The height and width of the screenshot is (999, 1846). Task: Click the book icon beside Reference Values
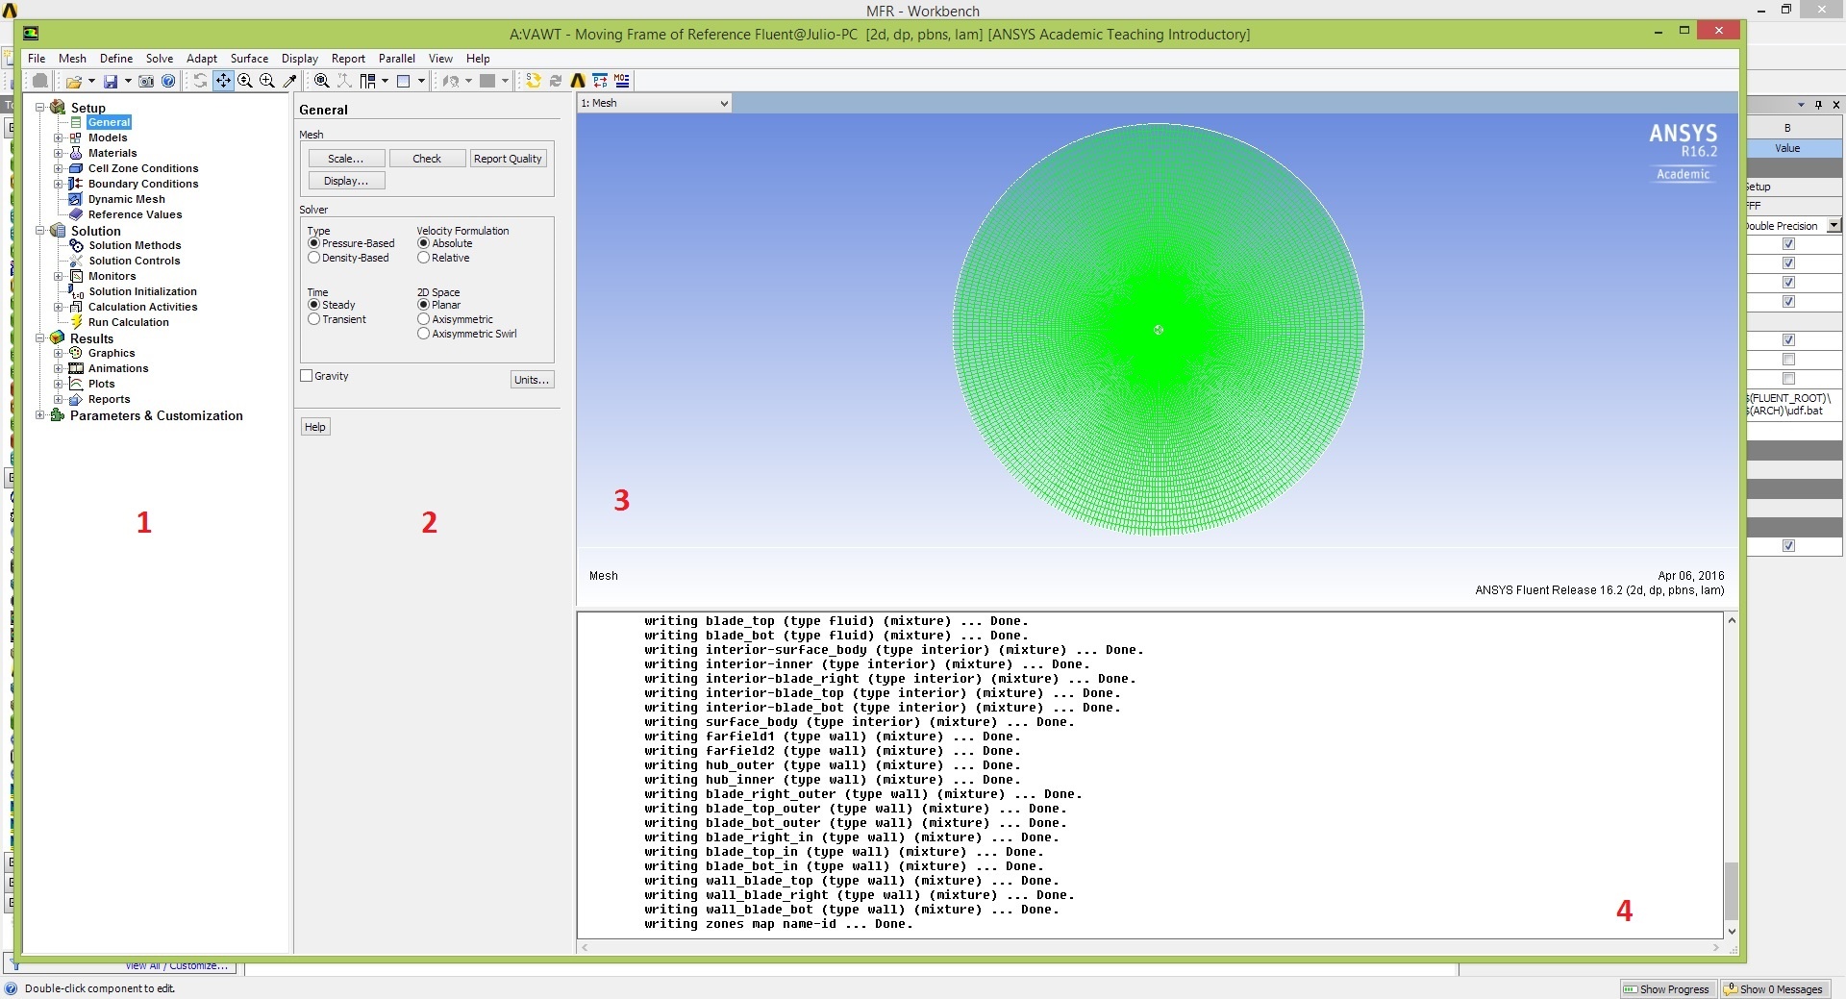[x=76, y=214]
